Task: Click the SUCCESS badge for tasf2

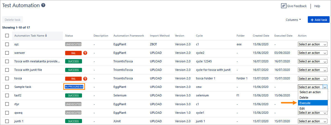Action: (x=73, y=96)
